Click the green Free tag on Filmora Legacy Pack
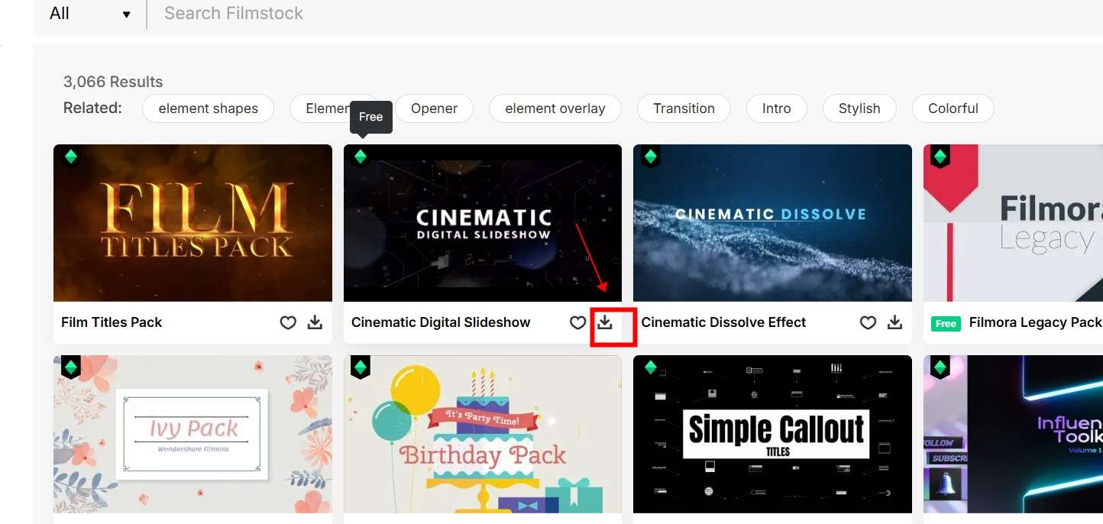The image size is (1103, 524). coord(946,323)
